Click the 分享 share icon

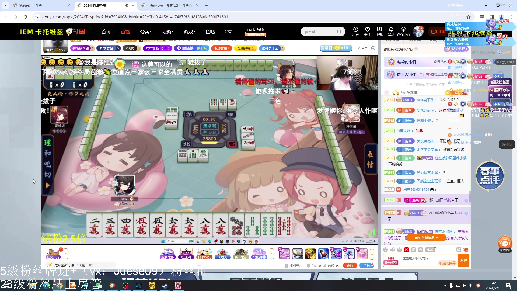(x=362, y=48)
